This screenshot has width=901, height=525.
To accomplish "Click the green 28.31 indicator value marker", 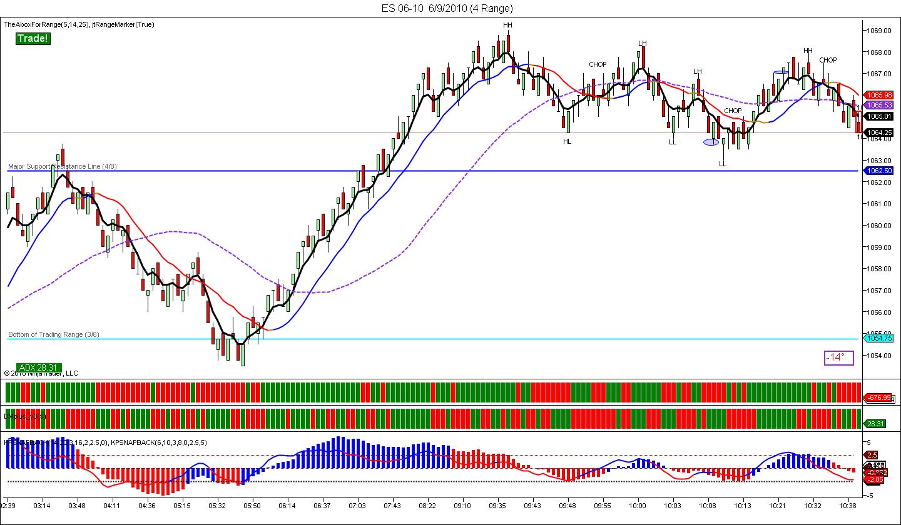I will click(x=874, y=424).
